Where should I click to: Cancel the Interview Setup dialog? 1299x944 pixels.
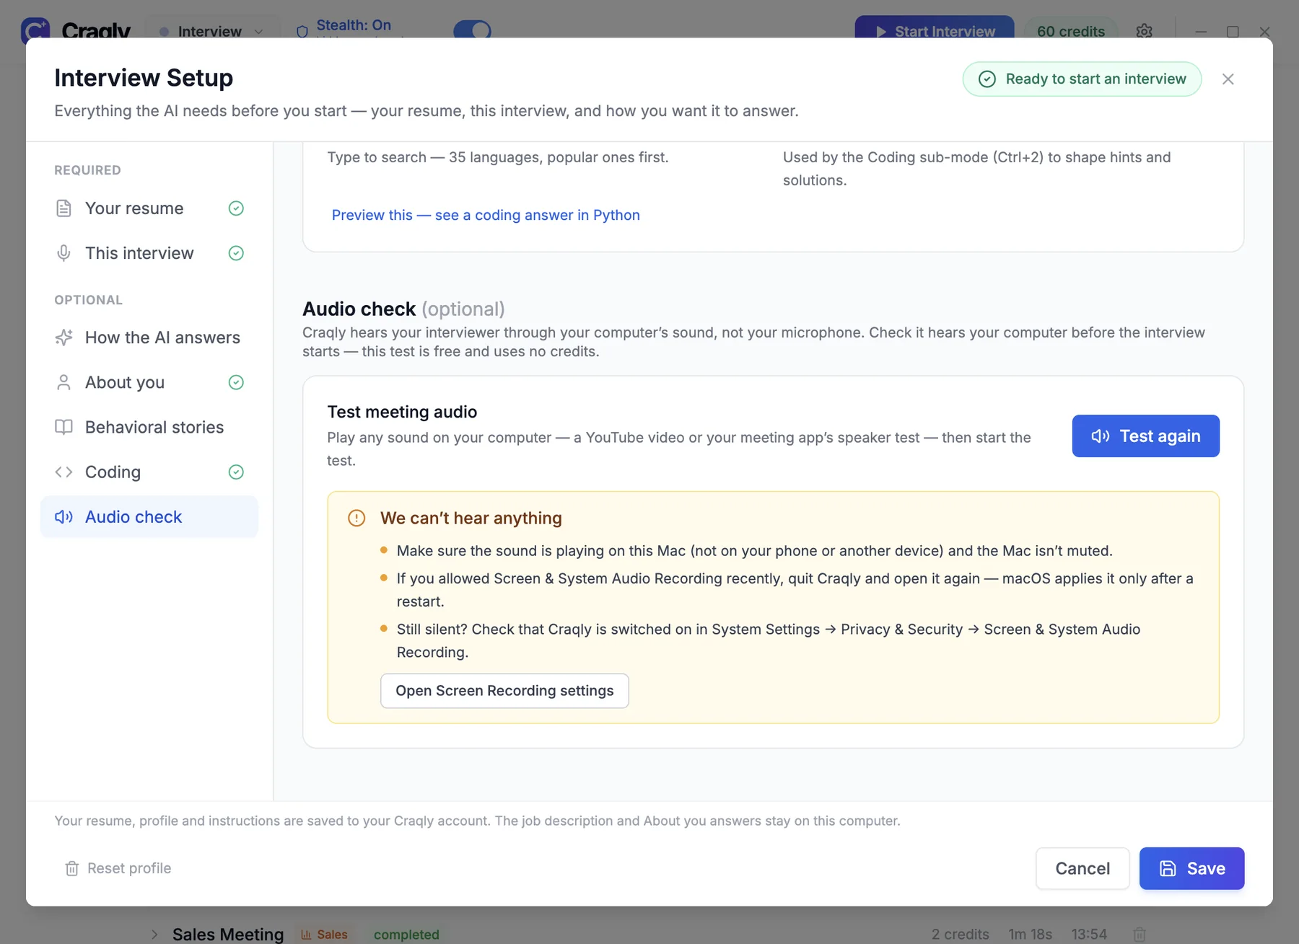click(x=1082, y=868)
